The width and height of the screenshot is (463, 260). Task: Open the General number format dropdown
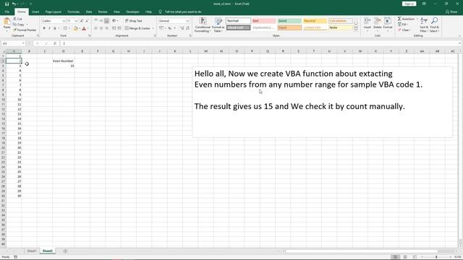pyautogui.click(x=188, y=21)
